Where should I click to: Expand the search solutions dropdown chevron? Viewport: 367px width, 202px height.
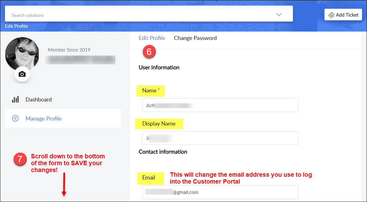[279, 15]
